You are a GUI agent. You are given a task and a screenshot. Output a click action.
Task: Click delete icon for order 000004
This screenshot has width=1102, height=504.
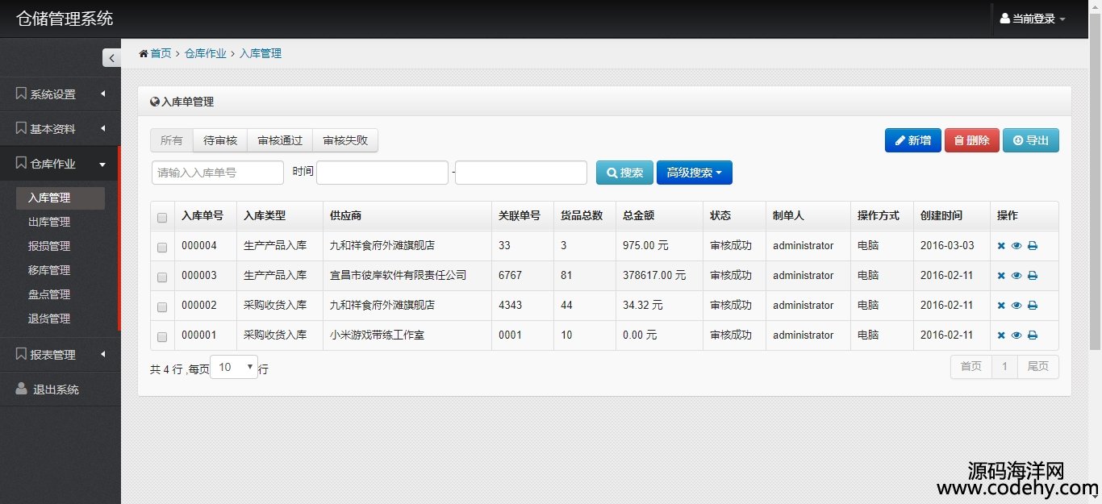coord(1001,246)
